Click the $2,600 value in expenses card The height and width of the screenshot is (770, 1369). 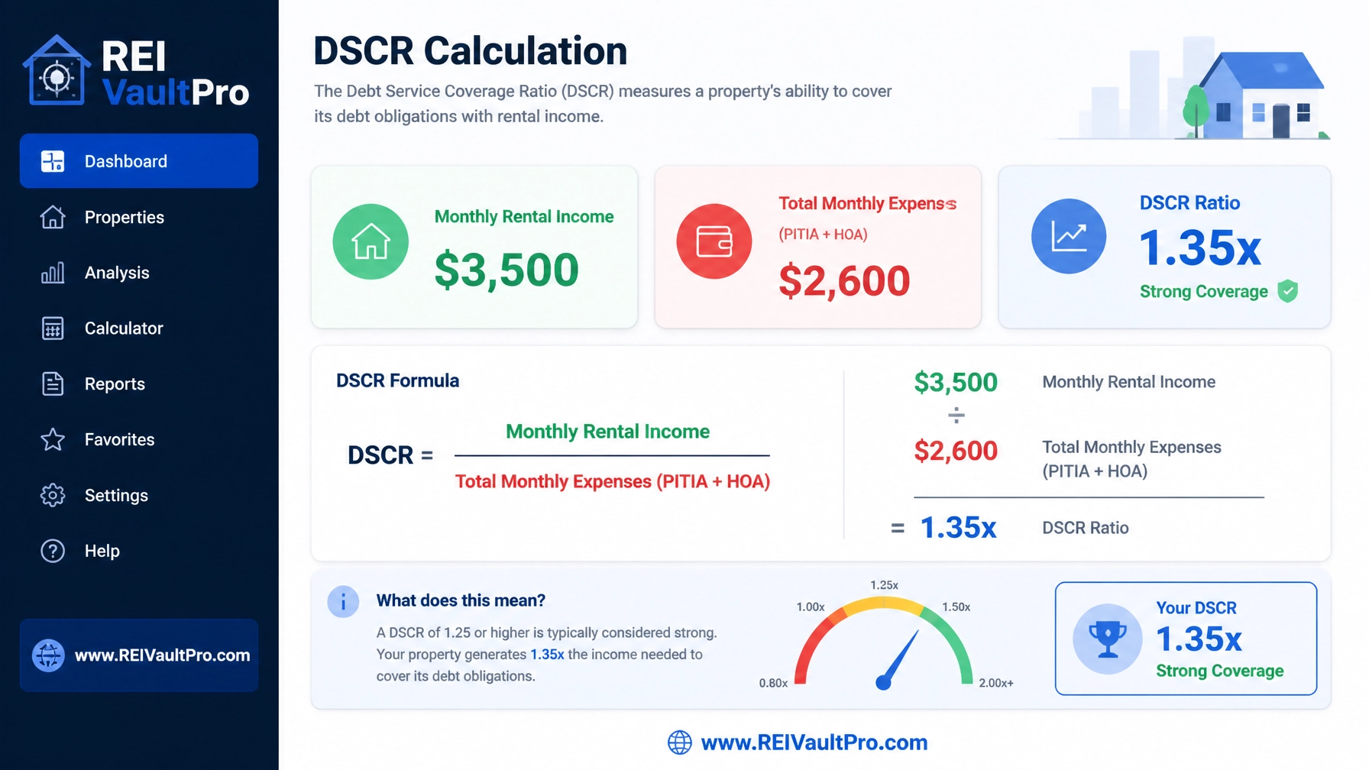[x=844, y=280]
